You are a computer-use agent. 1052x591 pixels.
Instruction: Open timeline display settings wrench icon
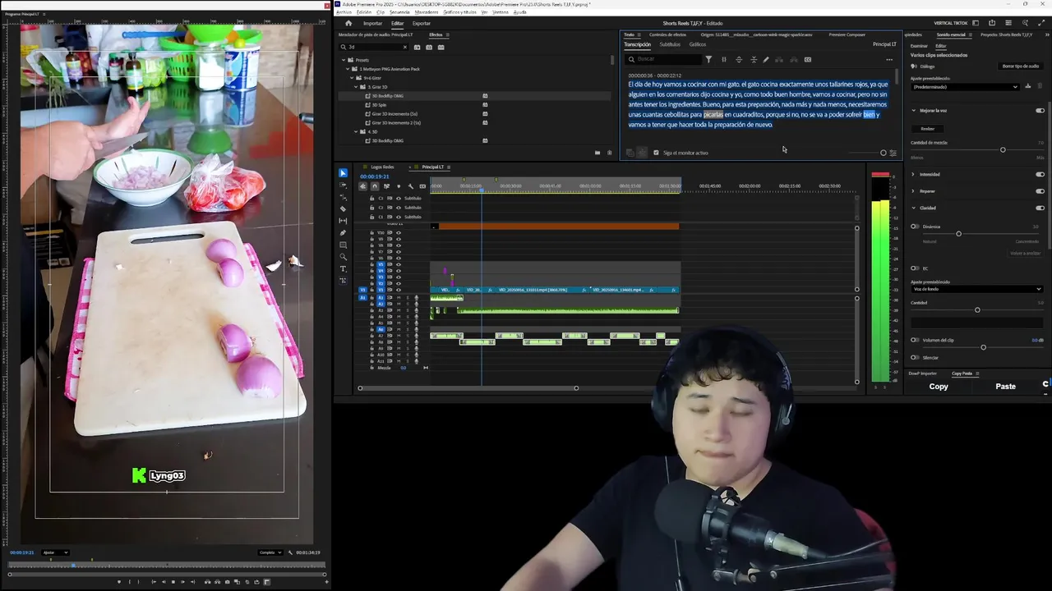click(411, 186)
